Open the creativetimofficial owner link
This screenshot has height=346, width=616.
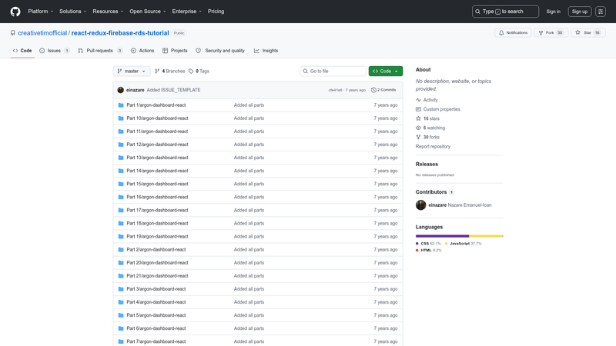click(x=42, y=33)
